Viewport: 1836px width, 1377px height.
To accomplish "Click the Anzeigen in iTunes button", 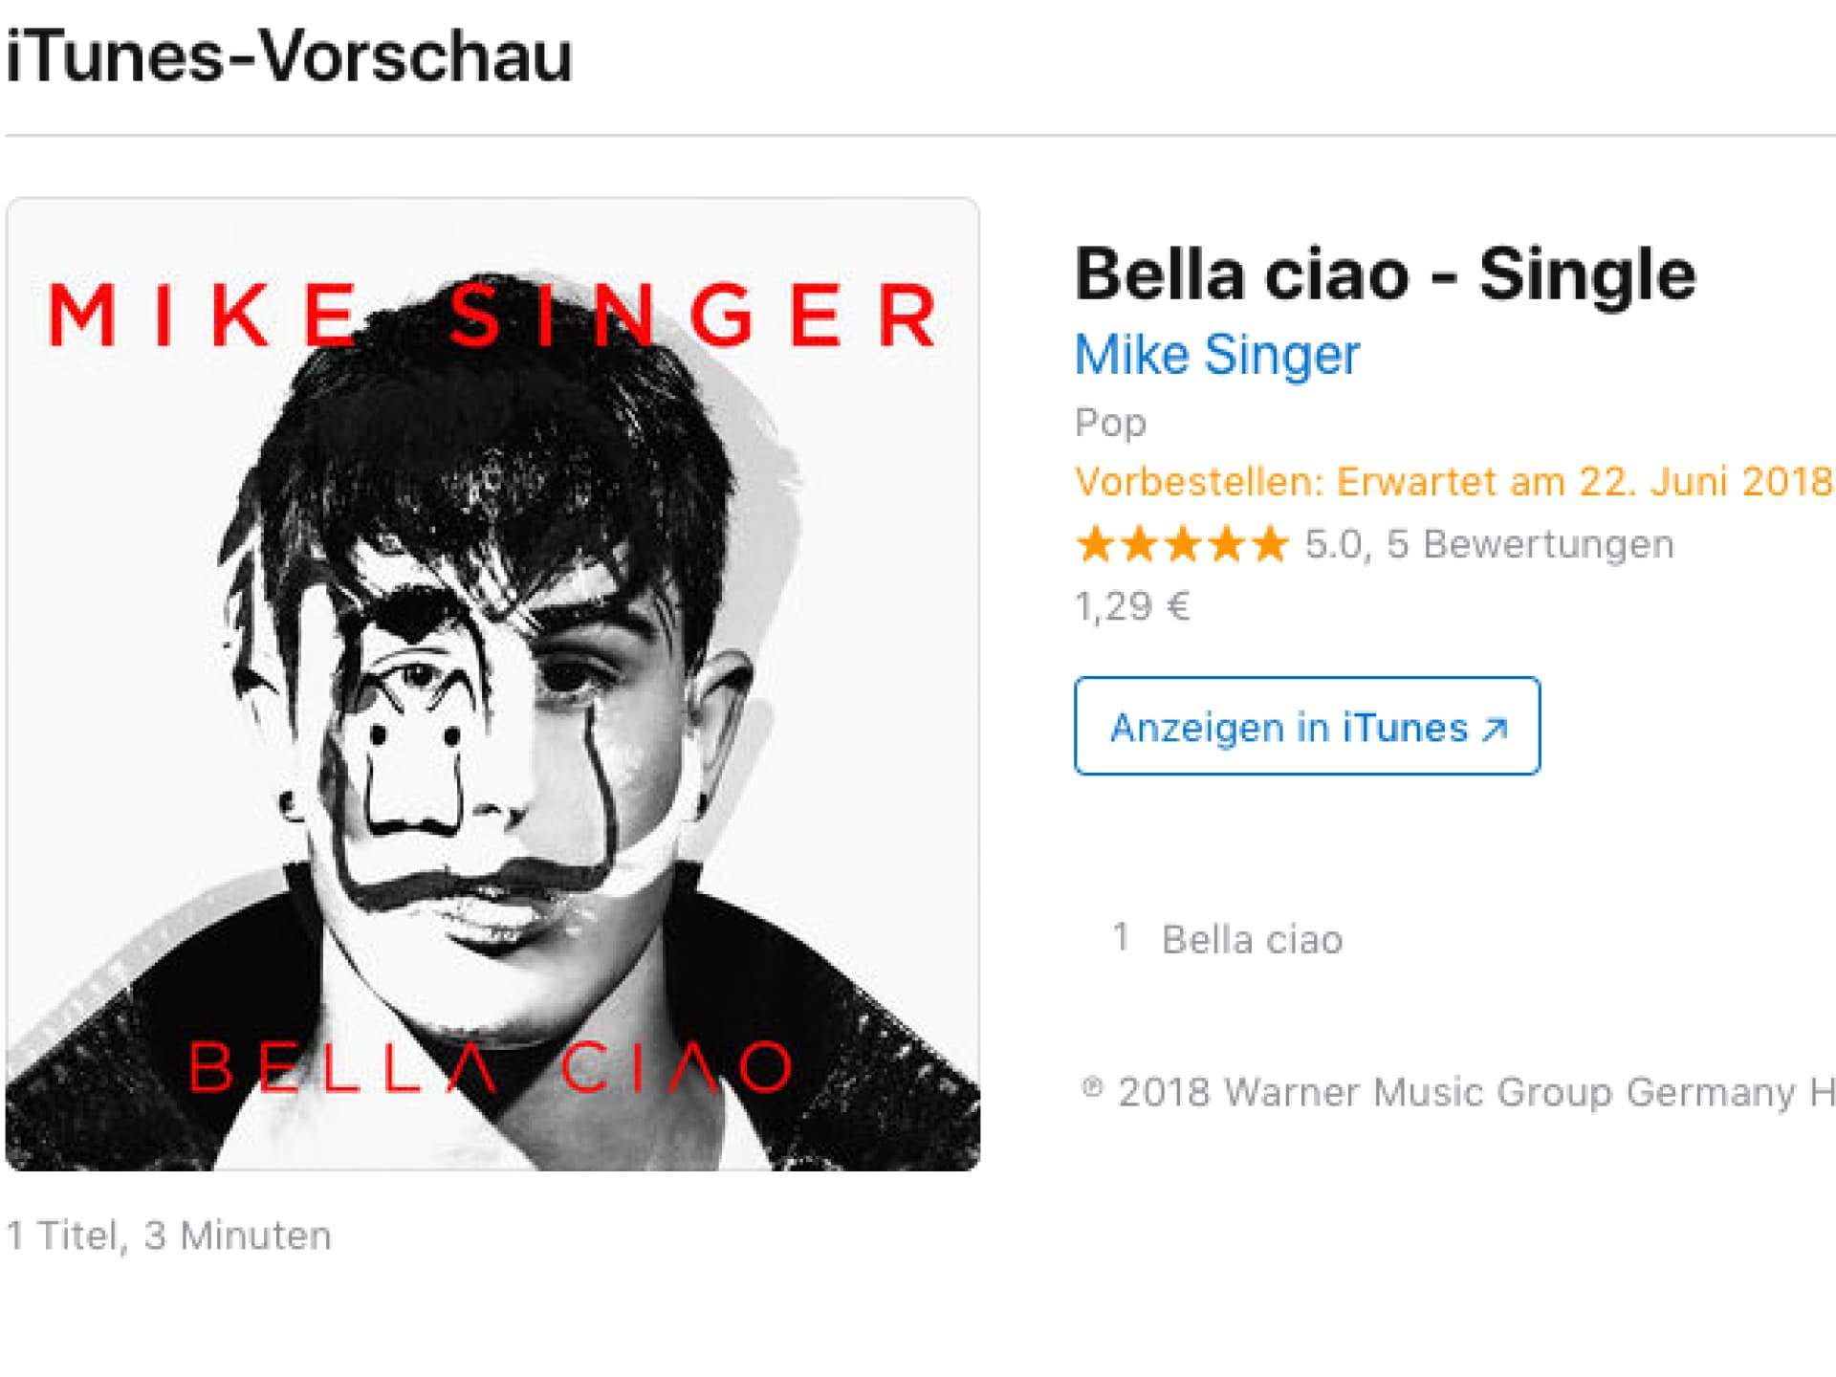I will [x=1307, y=726].
